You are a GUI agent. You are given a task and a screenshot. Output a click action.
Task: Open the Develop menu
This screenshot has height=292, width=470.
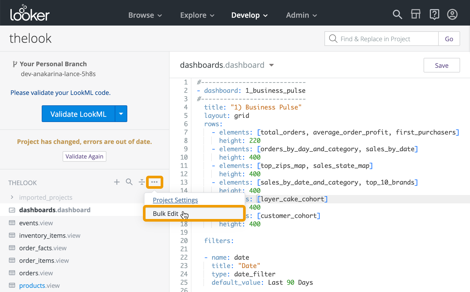pyautogui.click(x=249, y=15)
